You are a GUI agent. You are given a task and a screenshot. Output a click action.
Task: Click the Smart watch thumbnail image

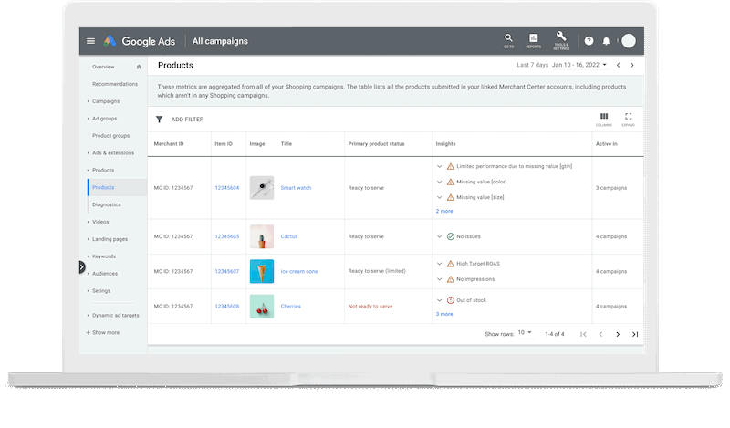pyautogui.click(x=262, y=188)
